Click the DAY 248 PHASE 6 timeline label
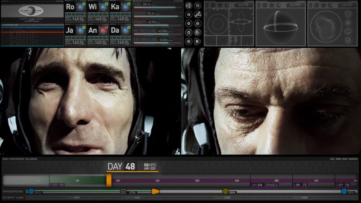This screenshot has height=203, width=361. (x=264, y=185)
